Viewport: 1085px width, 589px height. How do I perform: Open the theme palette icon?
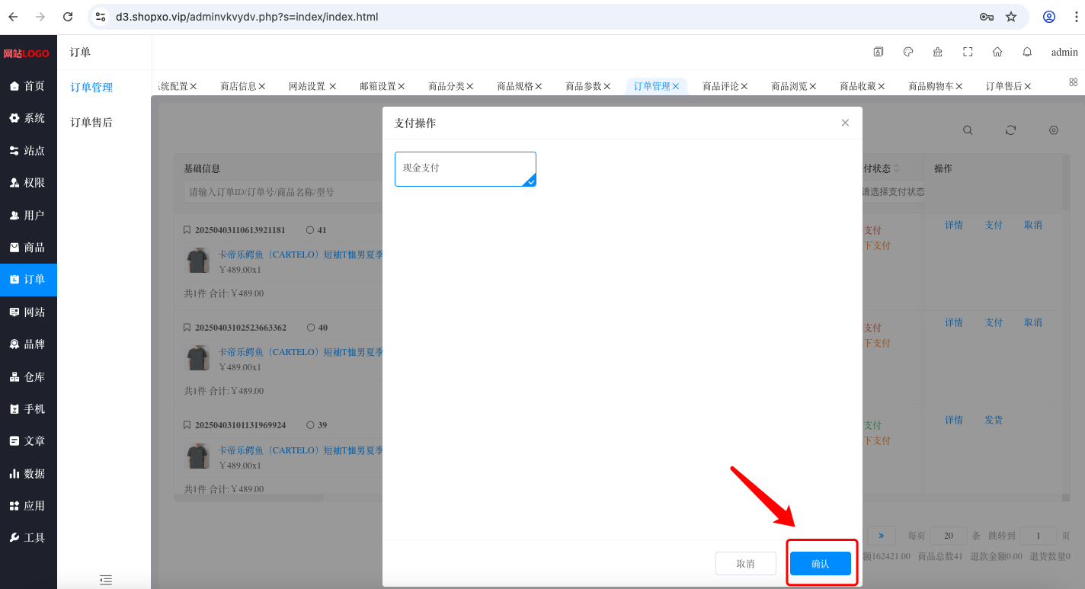point(908,52)
